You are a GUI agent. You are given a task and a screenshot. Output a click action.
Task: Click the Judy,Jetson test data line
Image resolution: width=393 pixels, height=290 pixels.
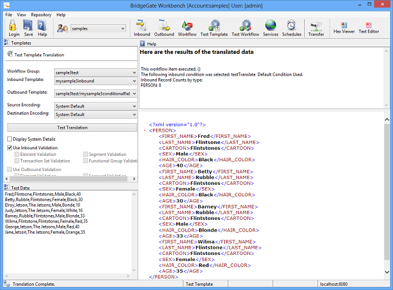pos(44,210)
